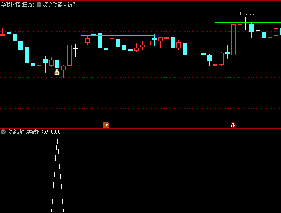Click the 资金动能突破F indicator label
This screenshot has height=213, width=281.
pos(23,132)
